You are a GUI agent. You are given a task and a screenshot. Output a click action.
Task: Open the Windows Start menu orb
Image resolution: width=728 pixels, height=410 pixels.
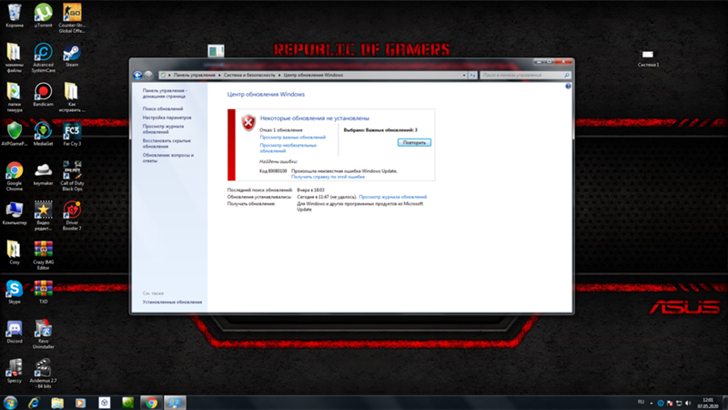click(x=10, y=403)
